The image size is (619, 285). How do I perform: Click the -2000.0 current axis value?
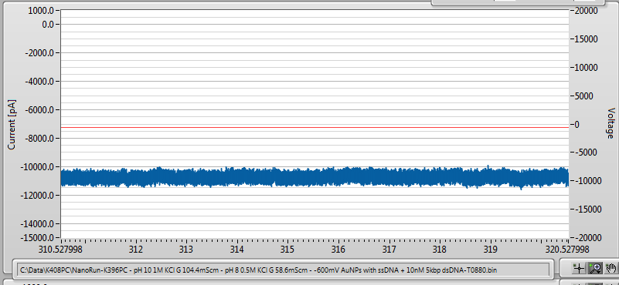click(x=39, y=52)
